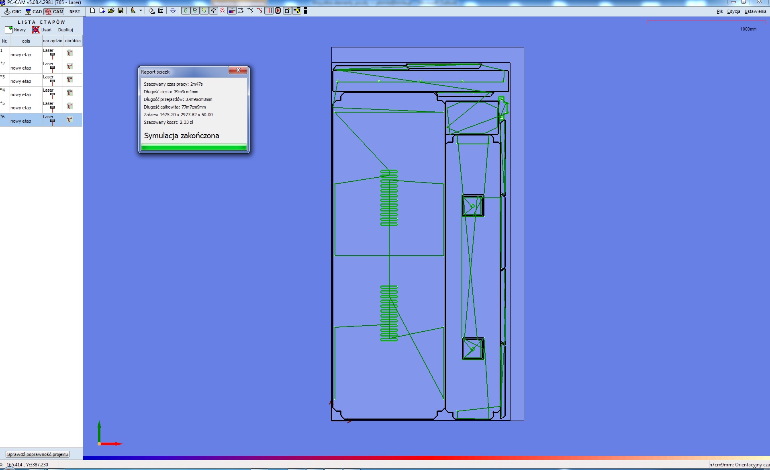This screenshot has height=470, width=770.
Task: Toggle the red and blue split button
Action: pos(232,10)
